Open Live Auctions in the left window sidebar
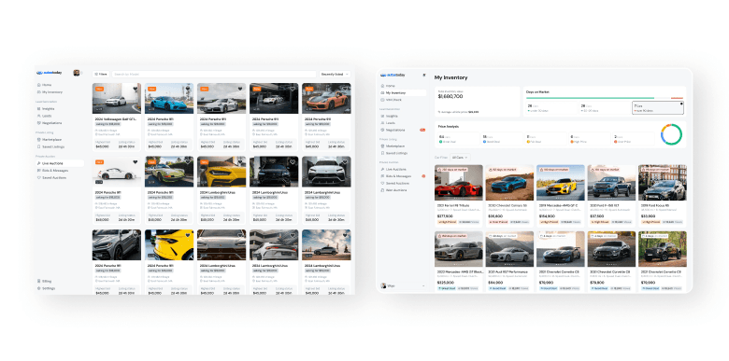Image resolution: width=729 pixels, height=361 pixels. pos(60,163)
